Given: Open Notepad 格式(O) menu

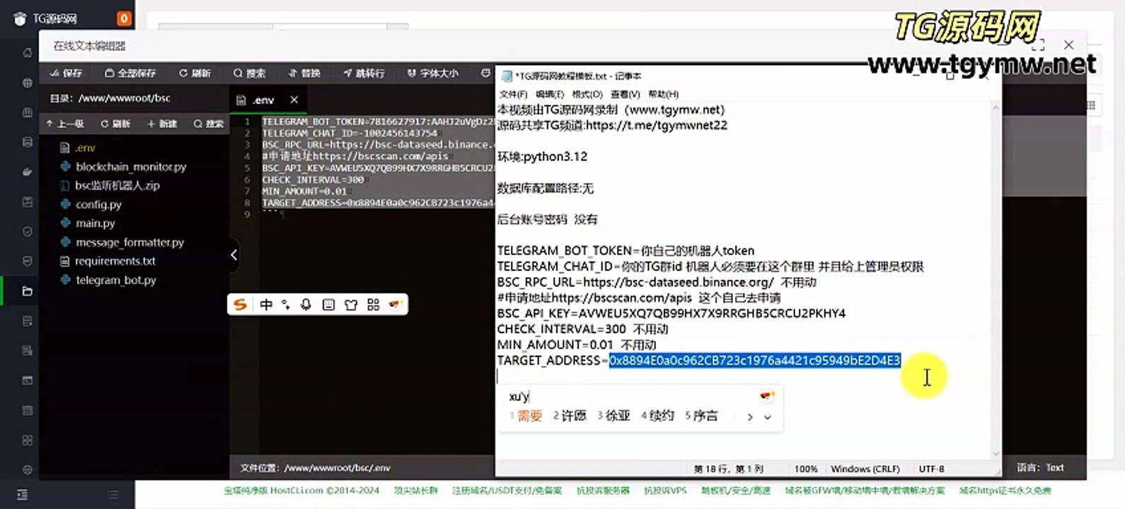Looking at the screenshot, I should pyautogui.click(x=587, y=94).
